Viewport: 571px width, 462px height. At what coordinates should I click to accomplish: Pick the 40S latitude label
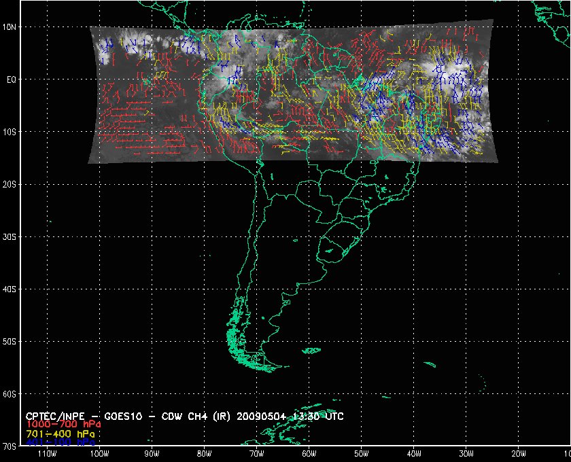(x=10, y=289)
